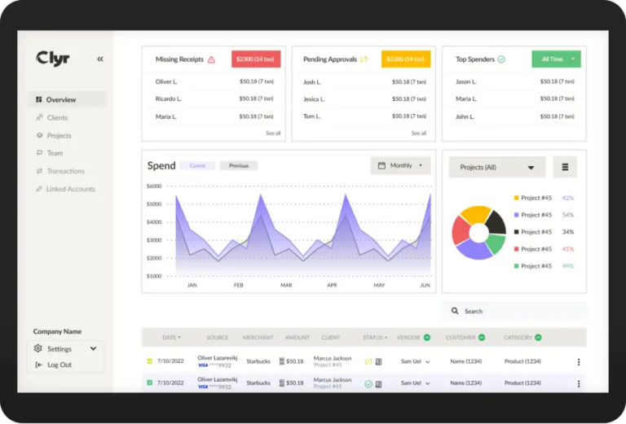Click the green badge next to Vendor header
The image size is (626, 424).
click(426, 337)
